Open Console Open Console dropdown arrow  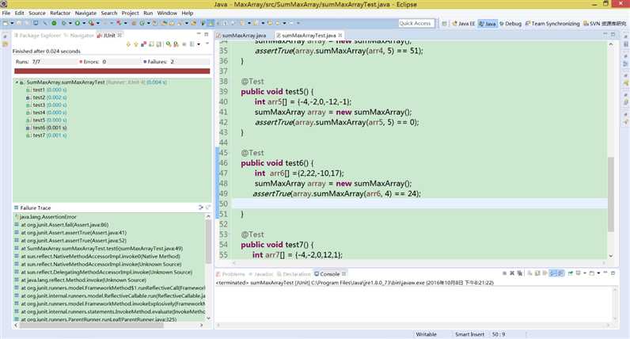(598, 273)
